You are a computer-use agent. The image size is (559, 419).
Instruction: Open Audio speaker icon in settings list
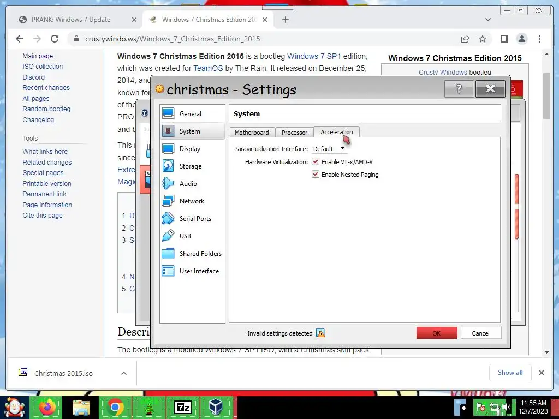tap(168, 183)
